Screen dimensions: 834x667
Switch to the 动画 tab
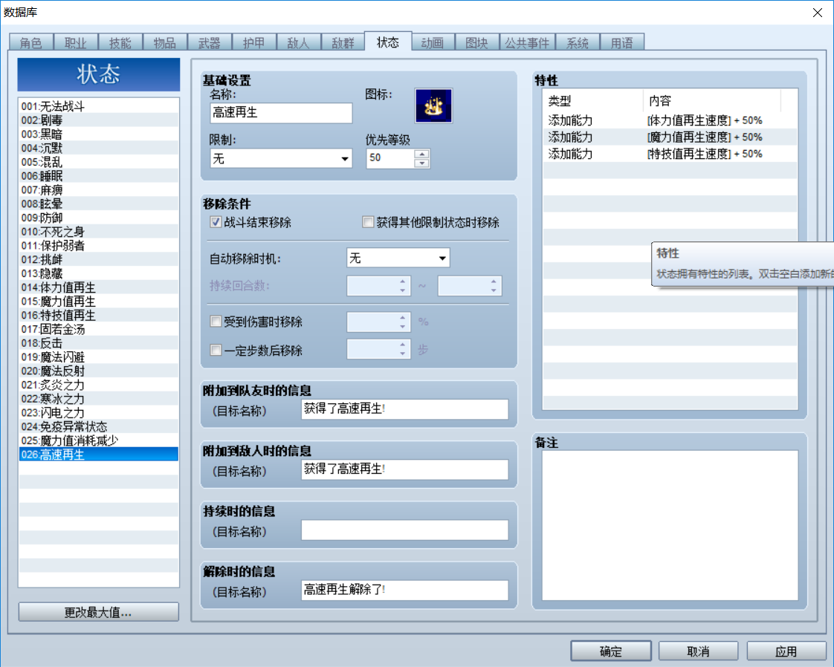[x=432, y=42]
